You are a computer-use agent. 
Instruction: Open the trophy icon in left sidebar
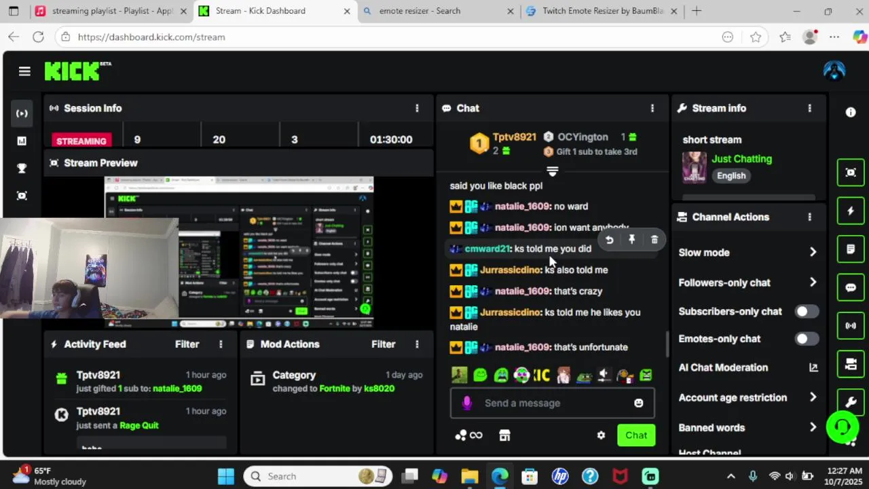point(22,168)
